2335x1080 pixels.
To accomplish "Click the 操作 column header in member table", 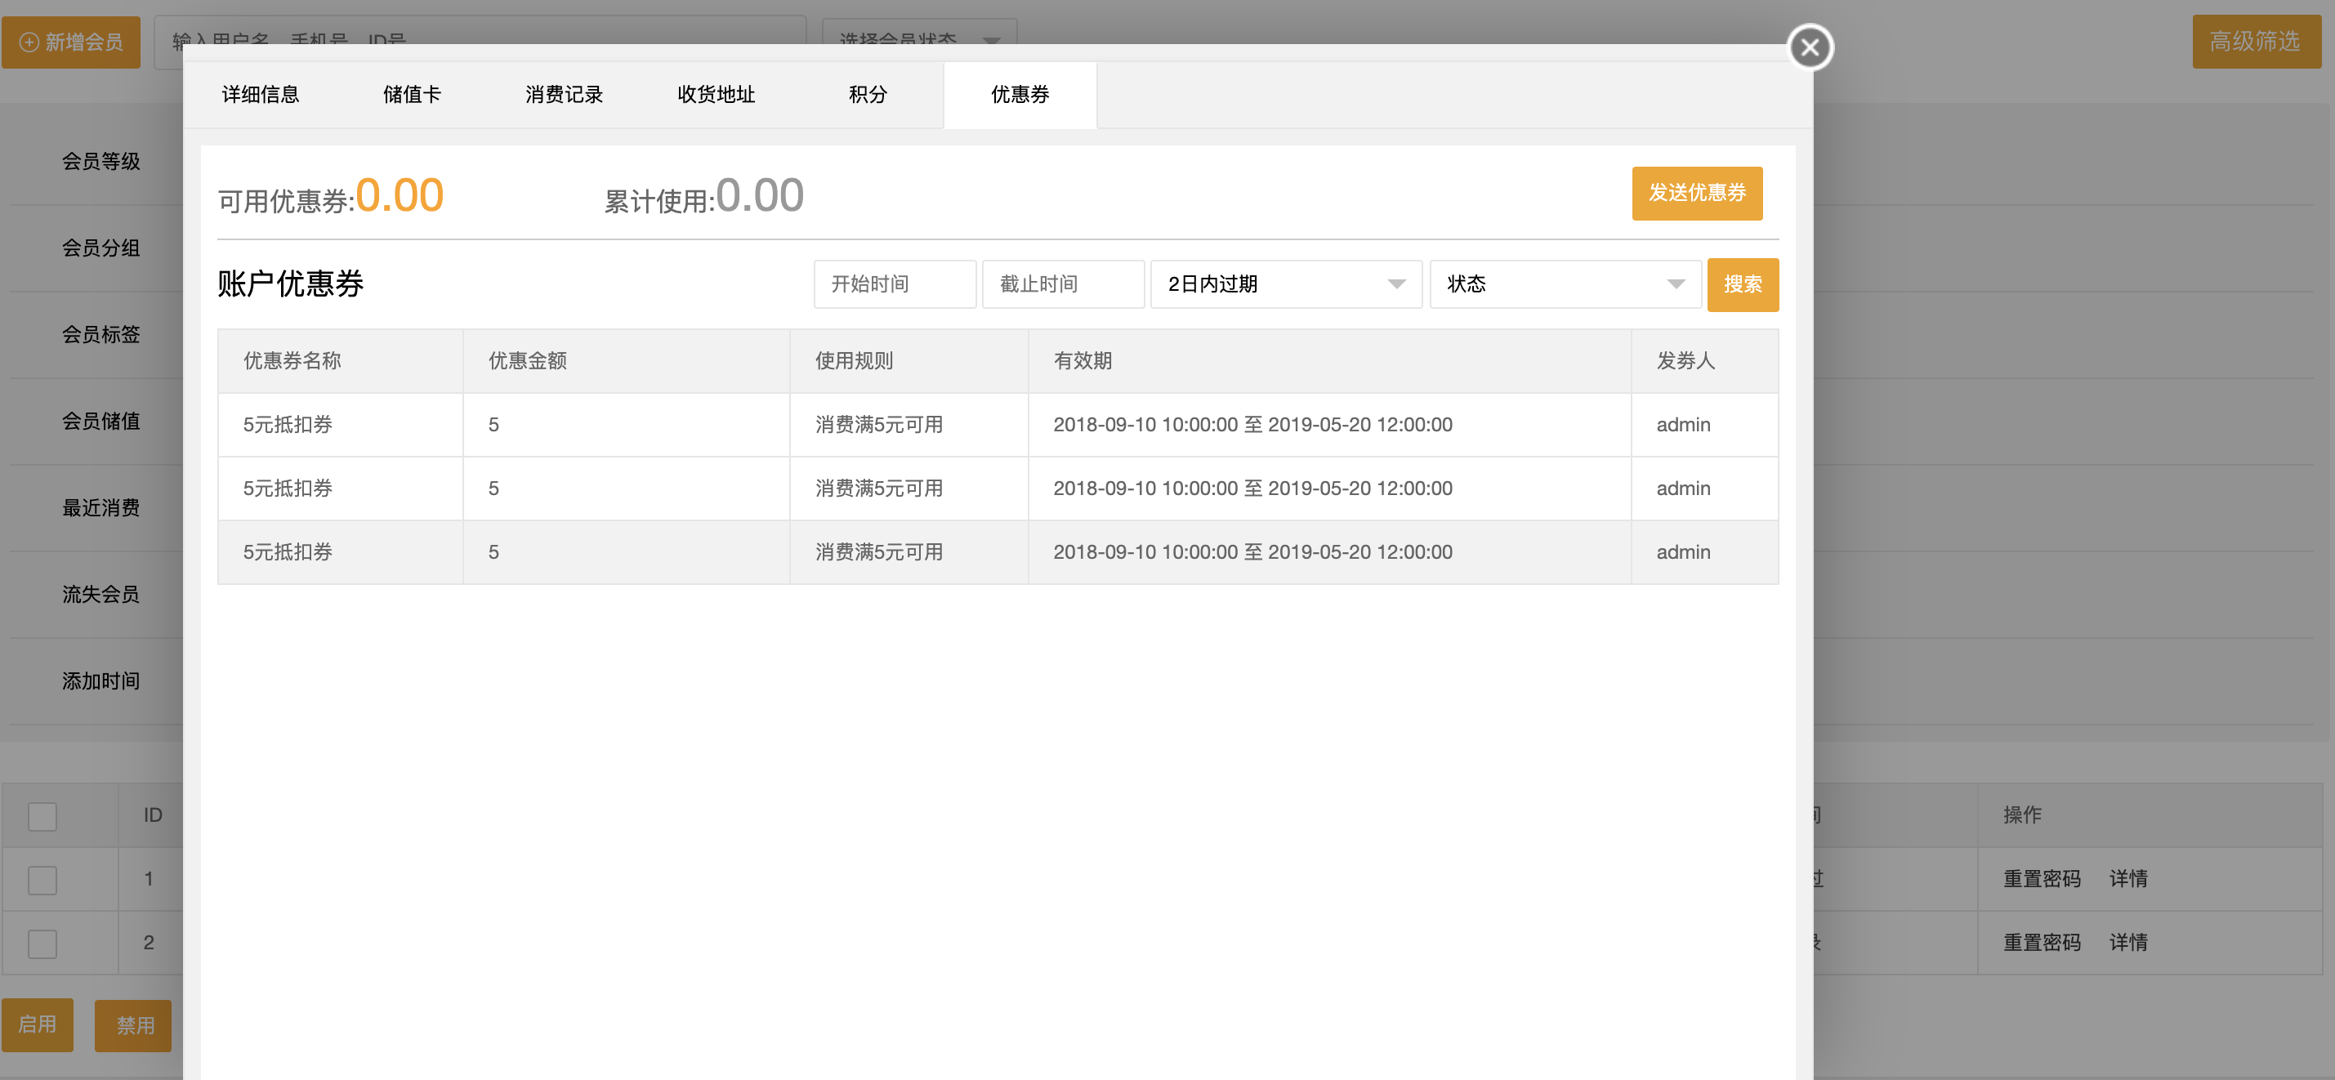I will (x=2022, y=814).
